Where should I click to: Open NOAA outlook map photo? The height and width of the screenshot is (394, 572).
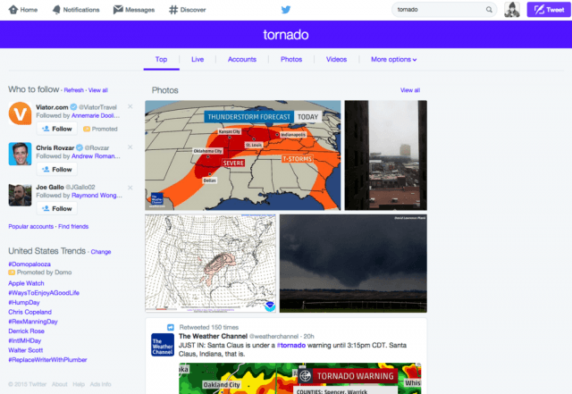[211, 264]
